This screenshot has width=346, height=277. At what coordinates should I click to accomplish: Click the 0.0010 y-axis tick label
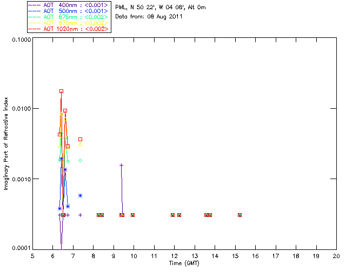[x=21, y=179]
